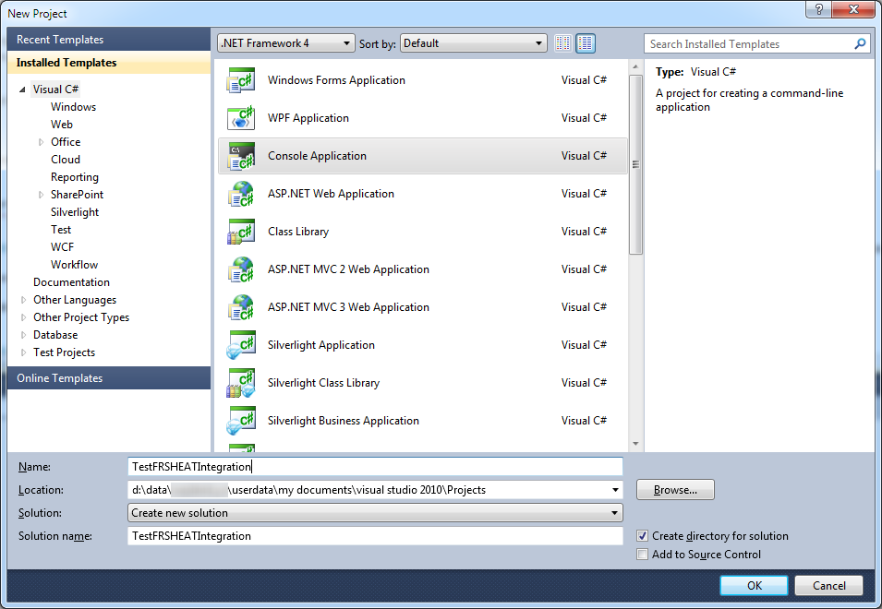This screenshot has height=609, width=882.
Task: Pick the ASP.NET MVC 3 Web Application icon
Action: coord(240,307)
